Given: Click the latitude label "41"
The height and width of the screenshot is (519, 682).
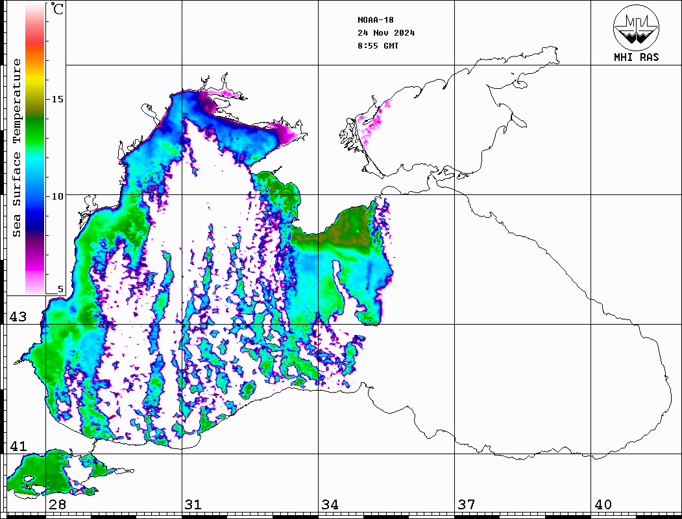Looking at the screenshot, I should click(x=18, y=446).
